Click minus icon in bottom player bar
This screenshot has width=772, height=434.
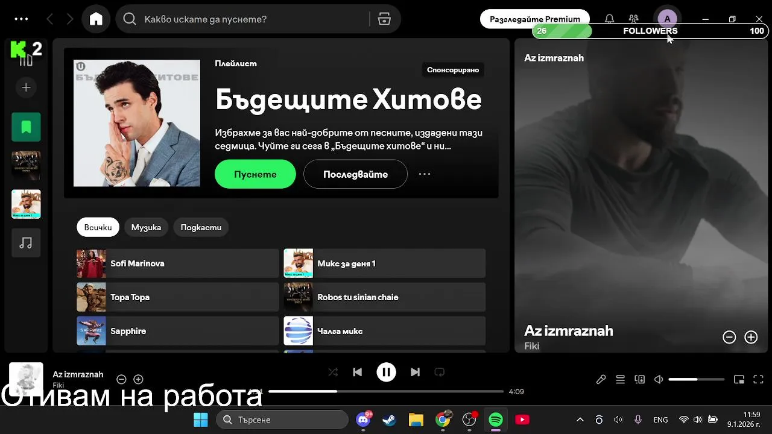pyautogui.click(x=121, y=379)
